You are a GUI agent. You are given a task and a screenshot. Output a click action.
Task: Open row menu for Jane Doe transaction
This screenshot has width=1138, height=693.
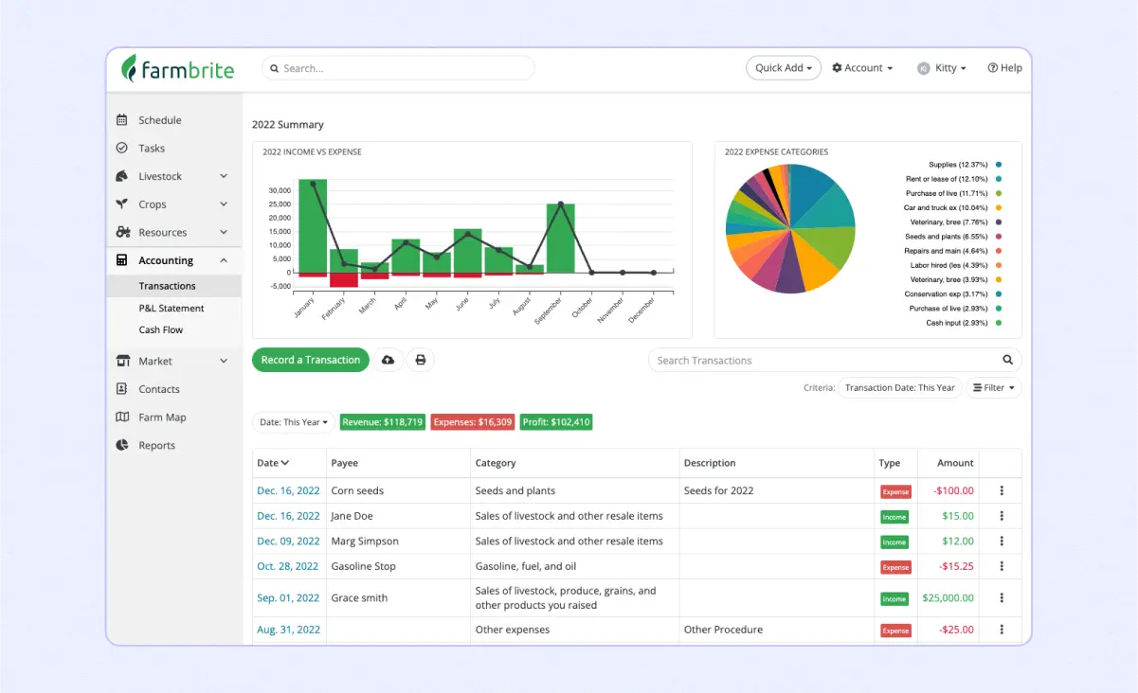1002,516
